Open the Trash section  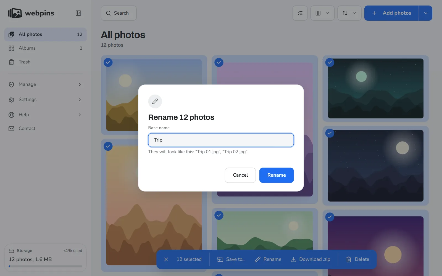(45, 62)
